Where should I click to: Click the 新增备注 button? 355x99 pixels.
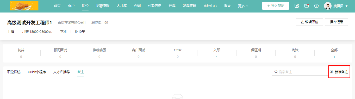(339, 72)
